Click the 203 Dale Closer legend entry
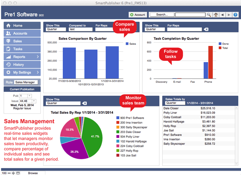The height and width of the screenshot is (177, 241). click(129, 132)
